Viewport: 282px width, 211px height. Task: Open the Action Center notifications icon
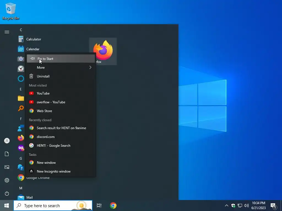pyautogui.click(x=273, y=206)
